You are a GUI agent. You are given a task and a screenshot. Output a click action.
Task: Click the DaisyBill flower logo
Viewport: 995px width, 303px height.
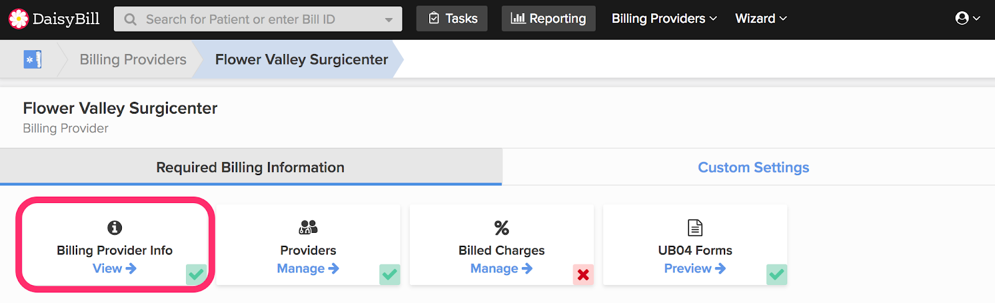[19, 19]
